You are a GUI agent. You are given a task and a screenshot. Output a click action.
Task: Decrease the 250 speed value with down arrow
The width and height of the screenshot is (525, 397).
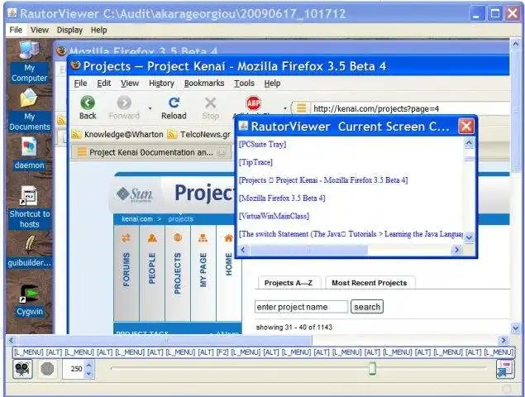[x=88, y=373]
